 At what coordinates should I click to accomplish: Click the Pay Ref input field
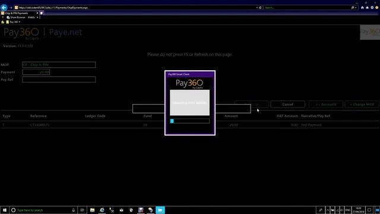(59, 79)
